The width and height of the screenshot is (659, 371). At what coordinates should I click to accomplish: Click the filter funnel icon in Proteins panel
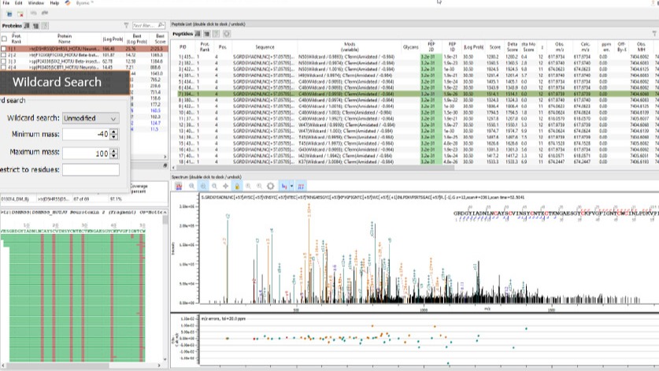125,25
